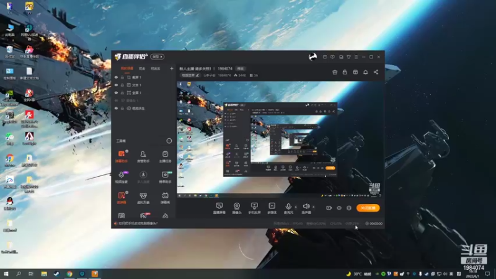Open notifications with the bell icon
The image size is (496, 279).
point(365,72)
